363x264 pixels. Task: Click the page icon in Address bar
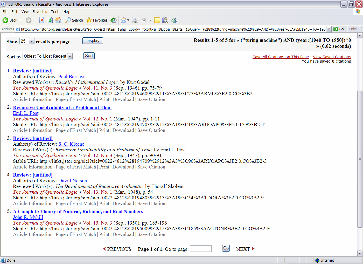18,29
